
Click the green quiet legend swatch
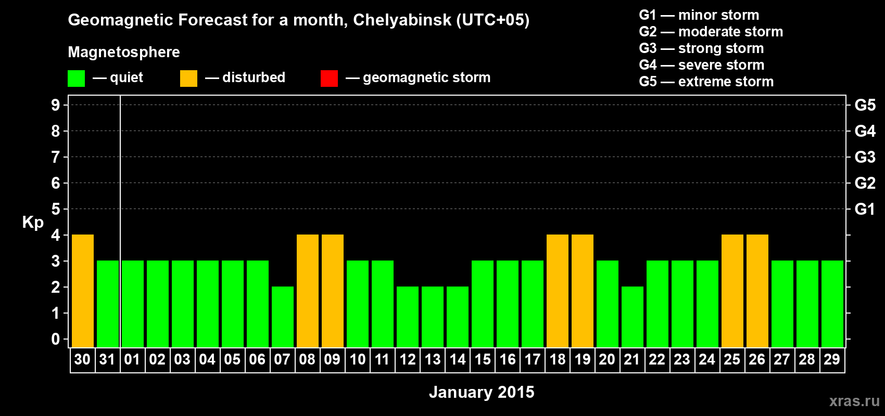pos(76,79)
